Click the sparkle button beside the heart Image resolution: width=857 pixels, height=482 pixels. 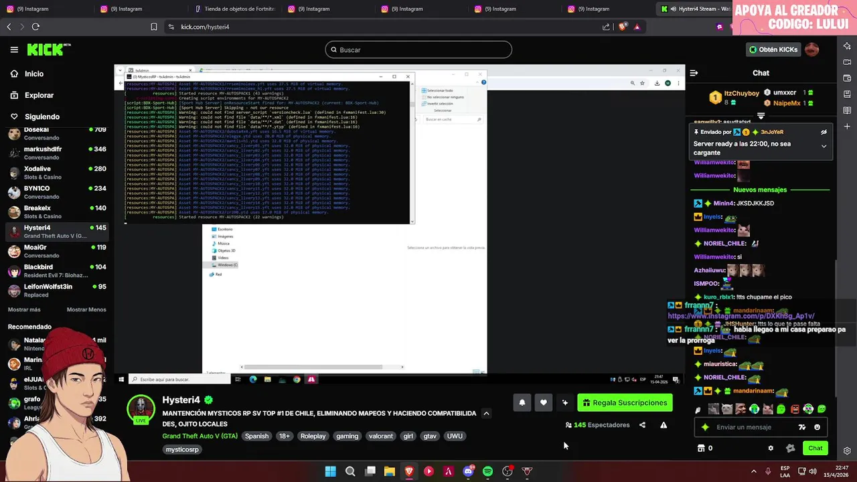[x=565, y=402]
